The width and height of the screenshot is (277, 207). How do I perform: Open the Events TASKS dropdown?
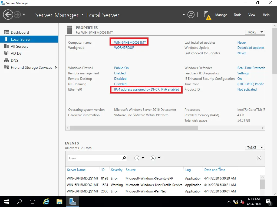click(x=255, y=147)
